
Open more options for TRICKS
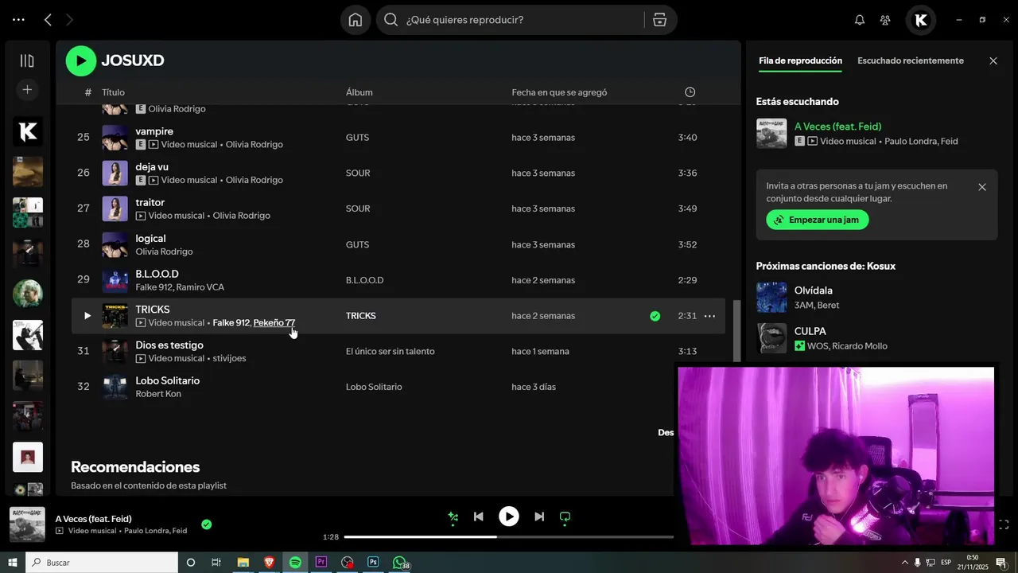[x=709, y=316]
